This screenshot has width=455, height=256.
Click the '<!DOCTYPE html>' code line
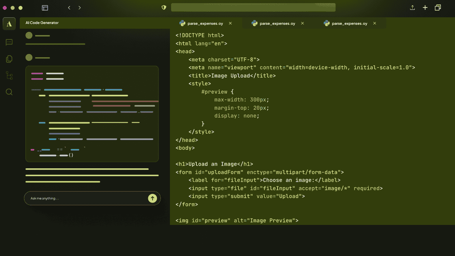point(200,35)
